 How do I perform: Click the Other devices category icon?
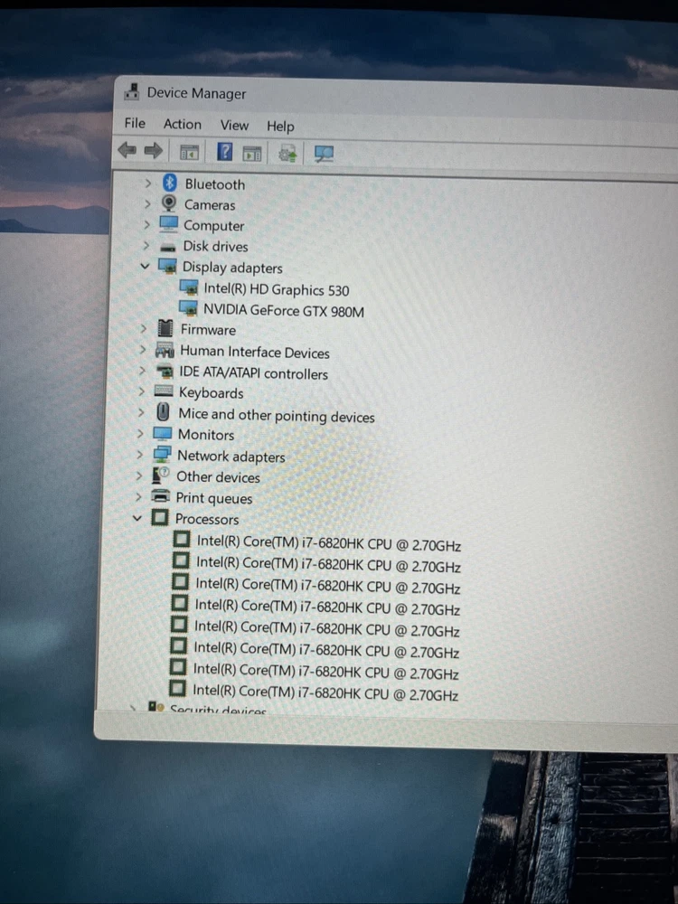(x=162, y=476)
